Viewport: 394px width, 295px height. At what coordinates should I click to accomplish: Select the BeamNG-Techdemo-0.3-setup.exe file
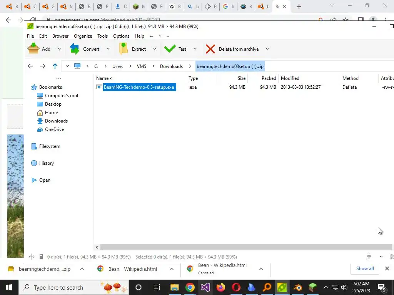[x=139, y=87]
